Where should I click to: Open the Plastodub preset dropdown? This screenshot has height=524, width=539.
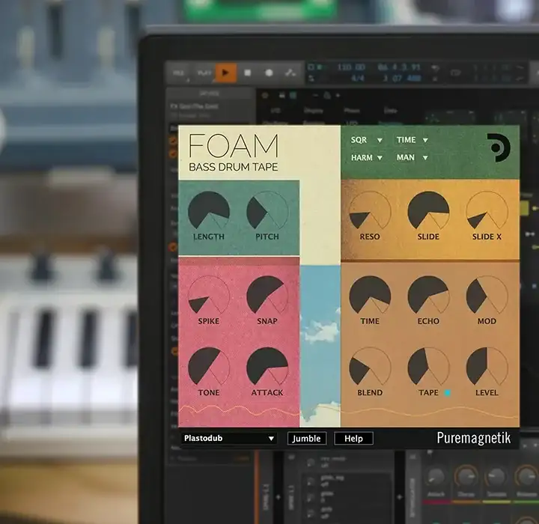(228, 439)
